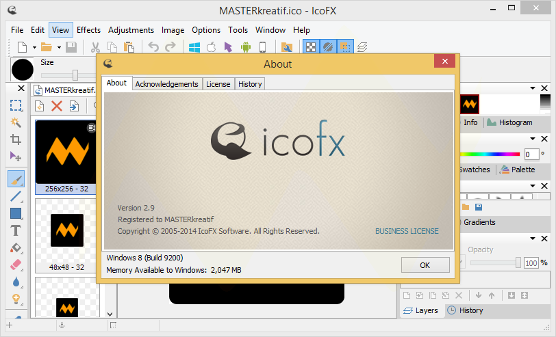Open the Palette panel tab
The width and height of the screenshot is (556, 337).
pos(518,170)
